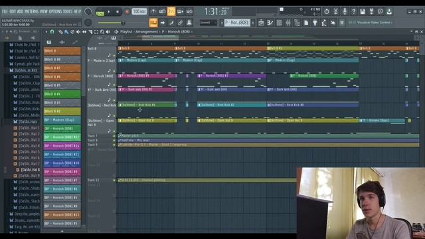Open the plugin picker plug icon
The height and width of the screenshot is (239, 425).
tap(315, 23)
